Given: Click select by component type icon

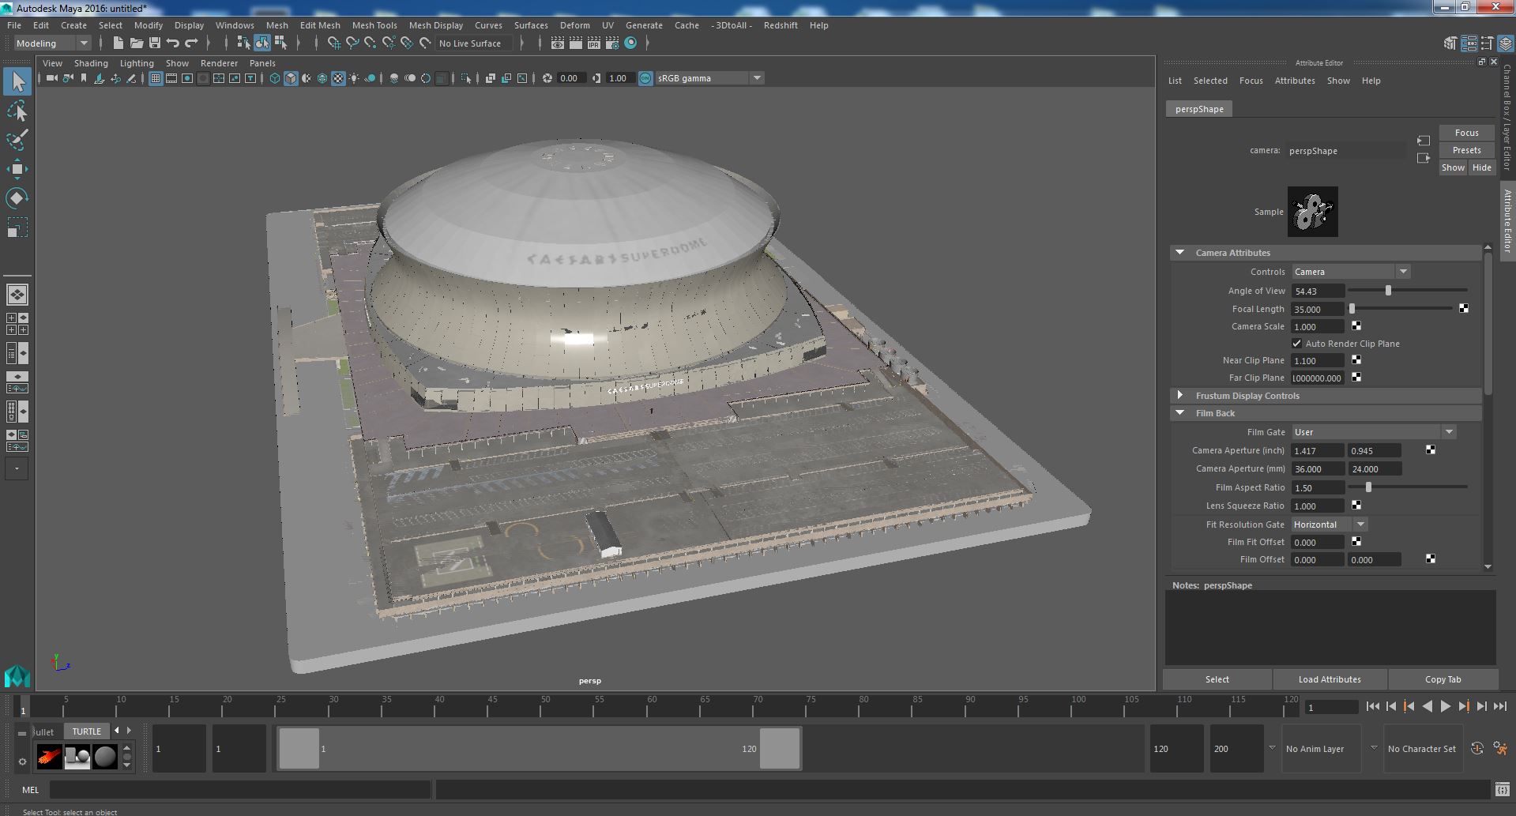Looking at the screenshot, I should tap(280, 43).
